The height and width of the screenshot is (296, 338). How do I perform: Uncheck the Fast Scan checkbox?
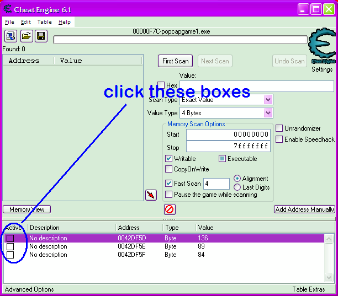168,184
